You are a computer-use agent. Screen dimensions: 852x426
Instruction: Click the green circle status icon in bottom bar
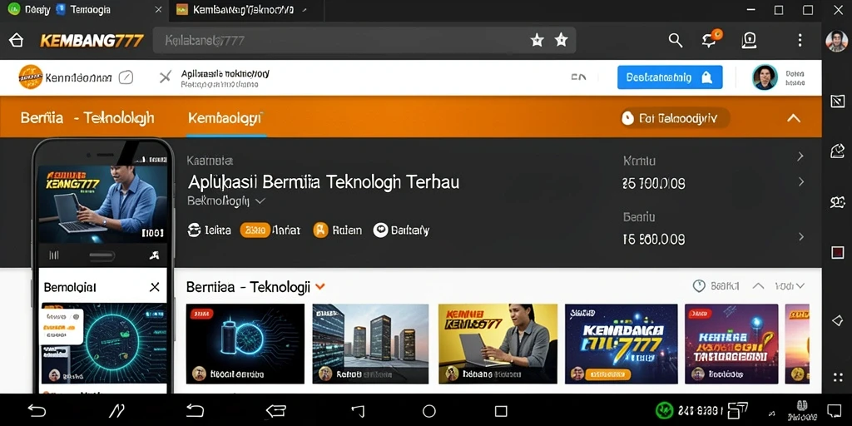665,411
